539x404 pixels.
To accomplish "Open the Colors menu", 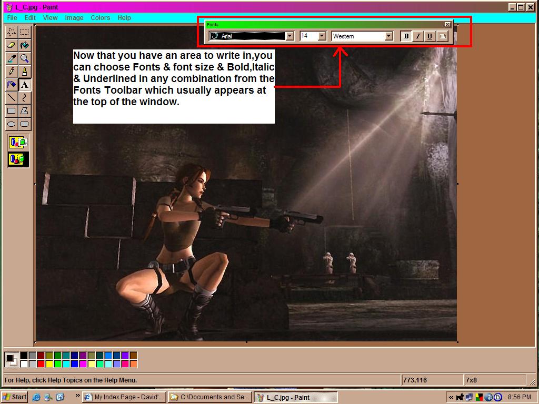I will point(101,18).
